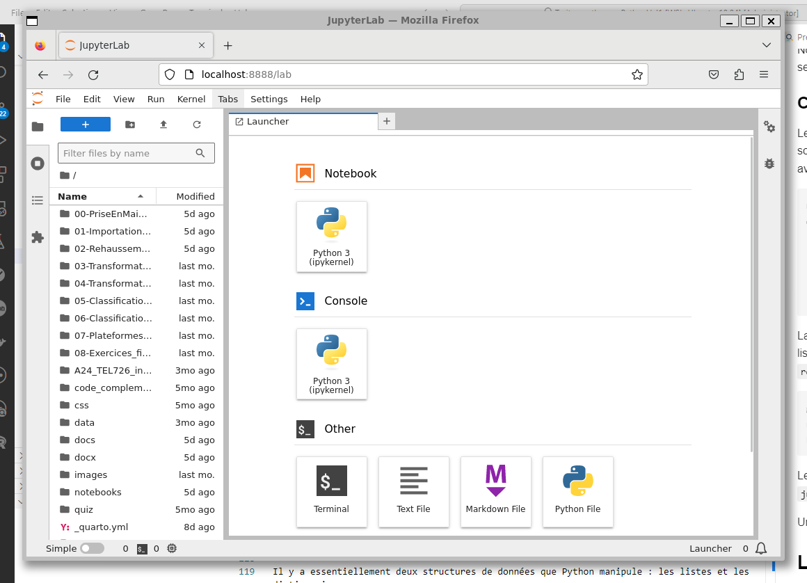The image size is (807, 583).
Task: Open Running Terminals and Kernels panel
Action: tap(38, 163)
